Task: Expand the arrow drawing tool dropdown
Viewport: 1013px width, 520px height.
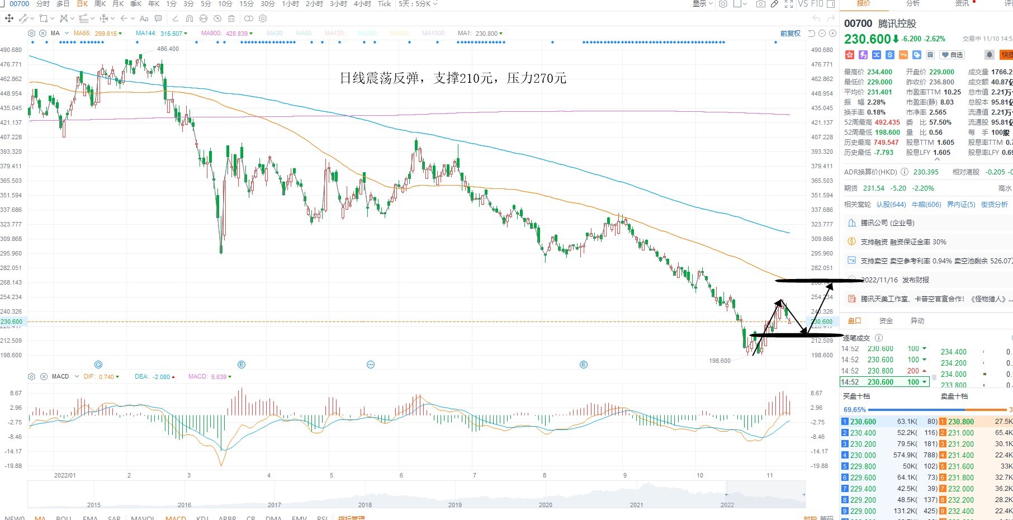Action: pos(132,18)
